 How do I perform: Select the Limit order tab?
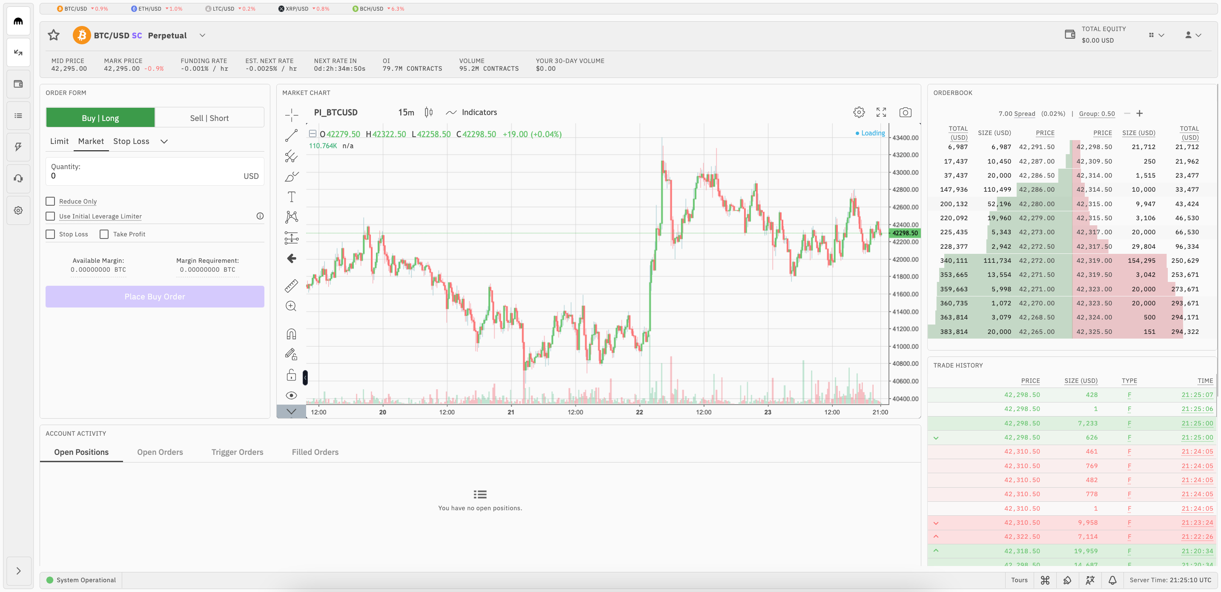[59, 141]
